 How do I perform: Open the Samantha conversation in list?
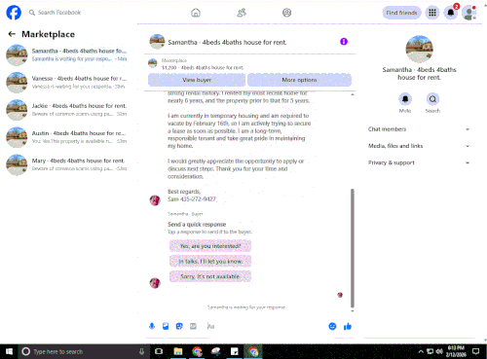[x=67, y=54]
